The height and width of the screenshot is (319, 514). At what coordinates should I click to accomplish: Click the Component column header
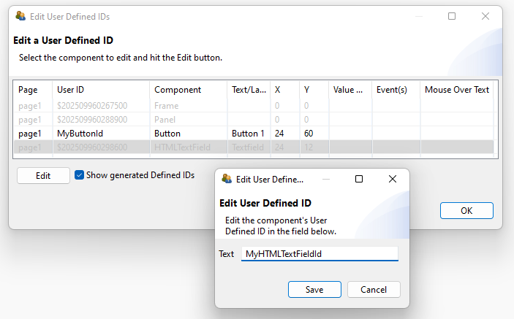tap(189, 90)
